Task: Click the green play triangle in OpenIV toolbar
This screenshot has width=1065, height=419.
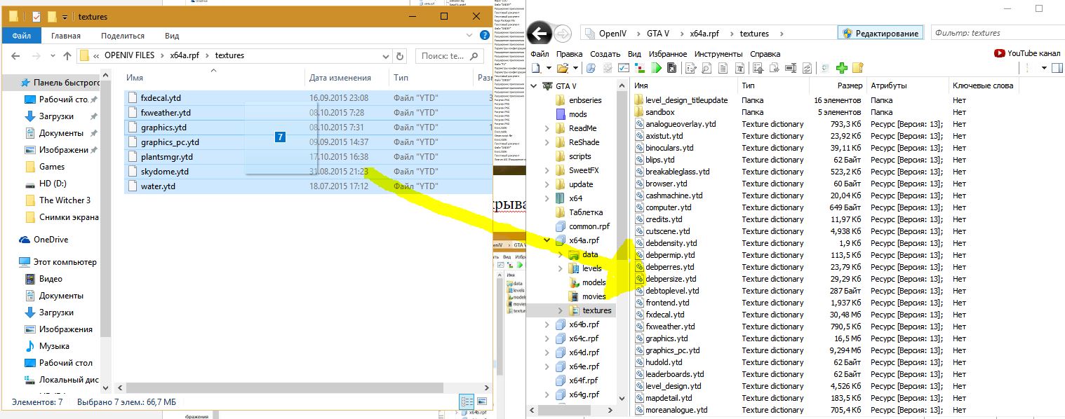Action: (x=657, y=68)
